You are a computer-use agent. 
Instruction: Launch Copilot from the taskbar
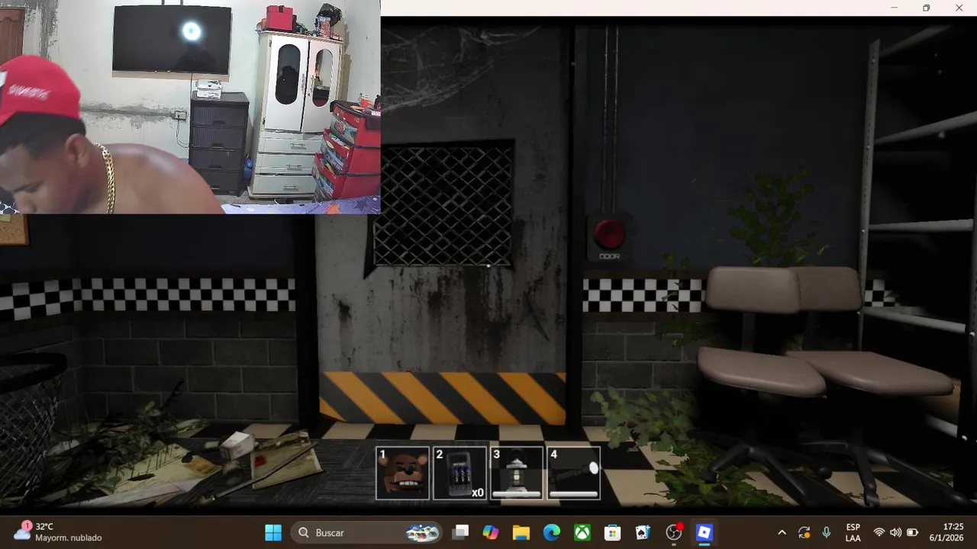tap(491, 532)
